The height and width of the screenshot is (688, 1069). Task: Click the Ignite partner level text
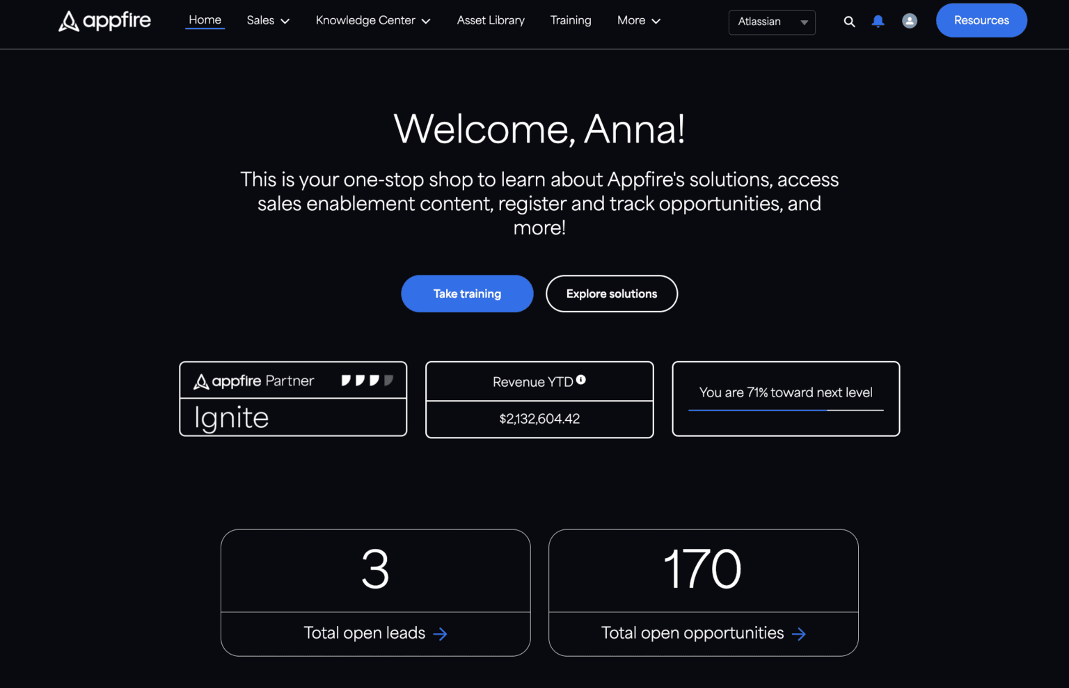(231, 418)
